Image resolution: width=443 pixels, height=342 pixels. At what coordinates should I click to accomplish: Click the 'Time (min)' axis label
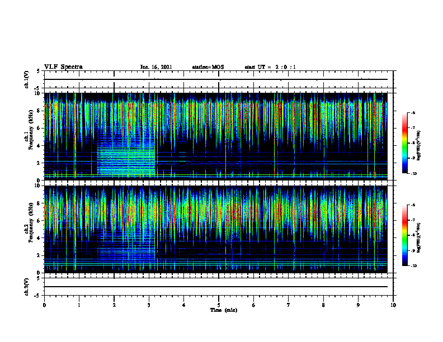click(224, 310)
